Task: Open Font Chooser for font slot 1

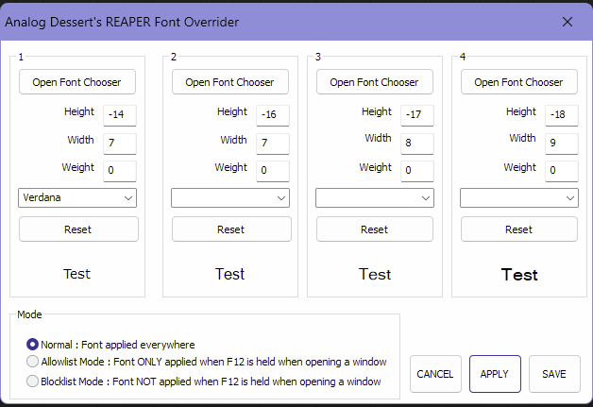Action: [x=77, y=82]
